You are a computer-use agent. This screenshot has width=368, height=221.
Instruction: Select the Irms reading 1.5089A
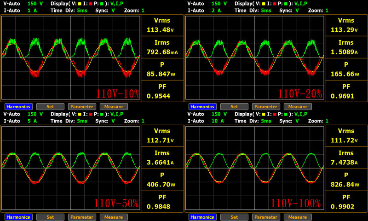[344, 52]
